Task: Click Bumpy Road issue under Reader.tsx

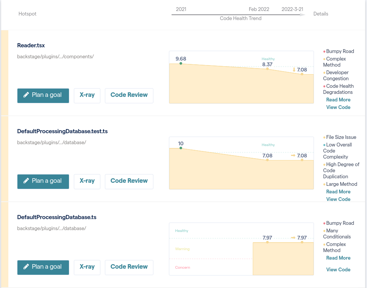Action: click(x=340, y=51)
